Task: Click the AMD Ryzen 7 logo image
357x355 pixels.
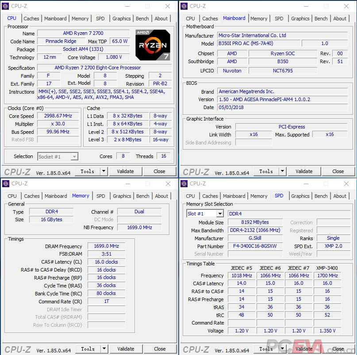Action: pyautogui.click(x=153, y=45)
